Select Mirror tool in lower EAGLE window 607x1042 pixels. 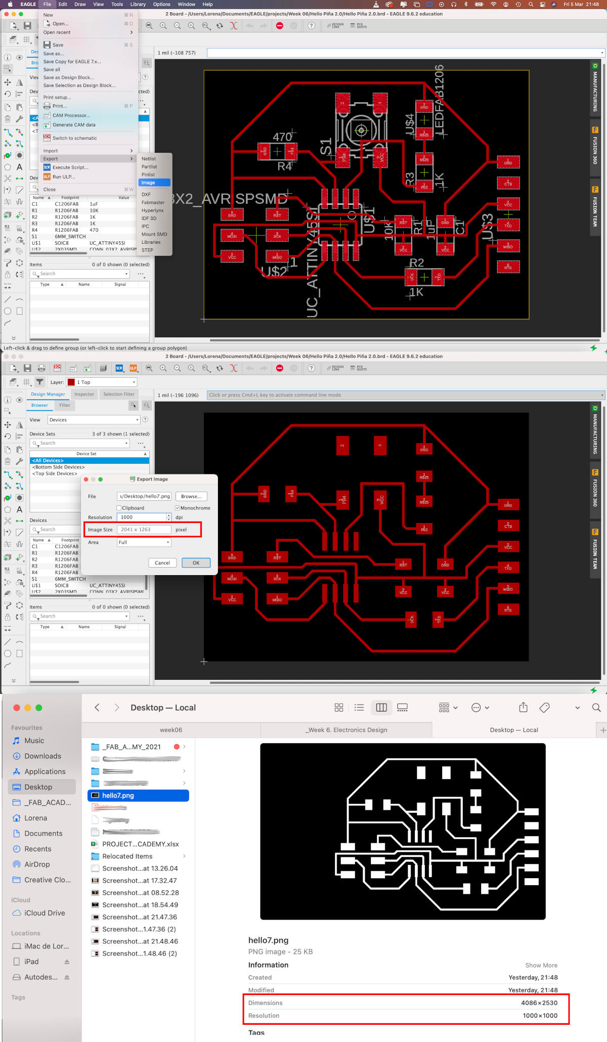click(x=19, y=425)
